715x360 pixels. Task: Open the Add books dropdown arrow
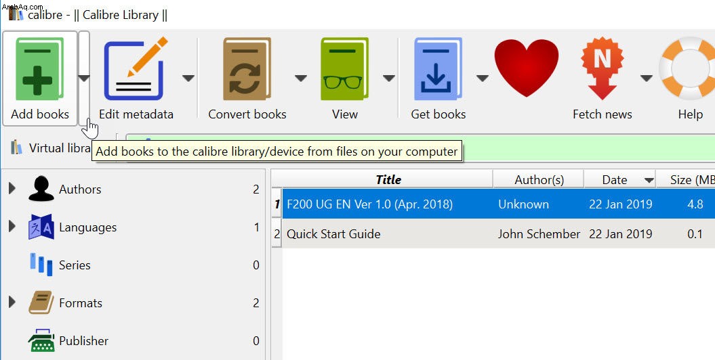(x=84, y=78)
